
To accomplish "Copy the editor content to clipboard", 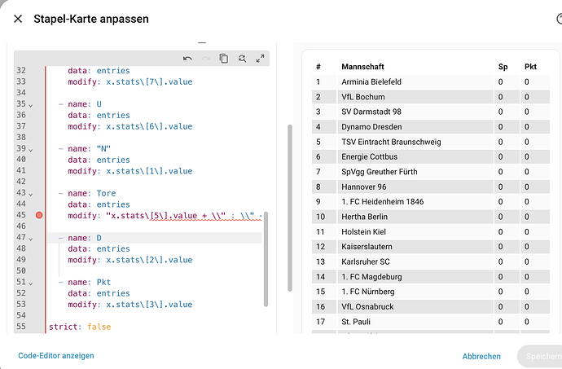I will point(224,59).
